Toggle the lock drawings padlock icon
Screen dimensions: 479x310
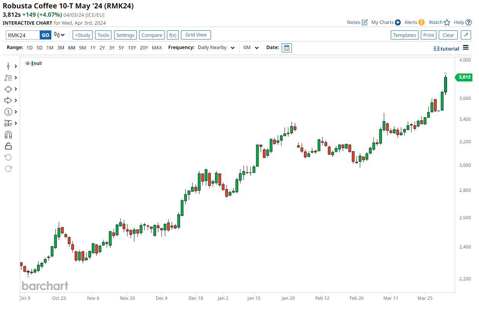[x=8, y=146]
